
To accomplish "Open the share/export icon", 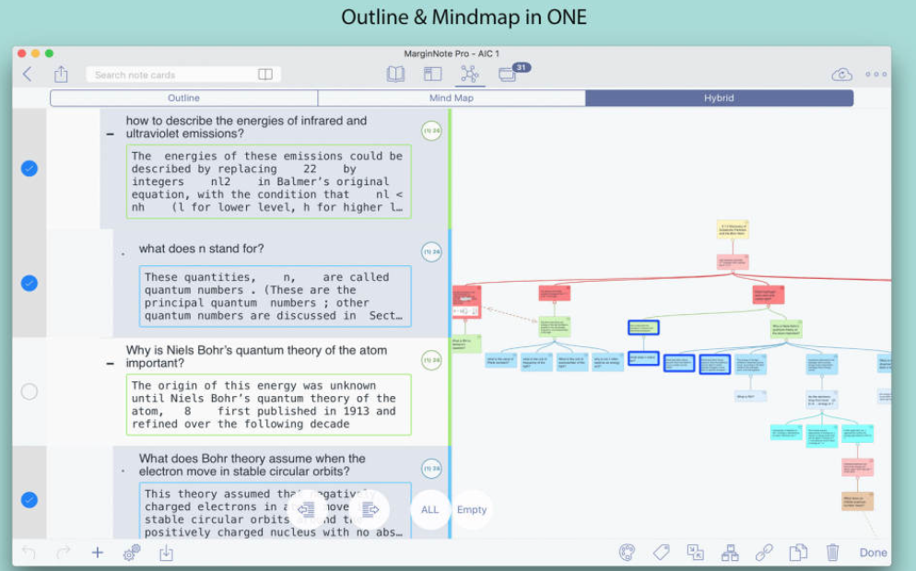I will click(61, 75).
